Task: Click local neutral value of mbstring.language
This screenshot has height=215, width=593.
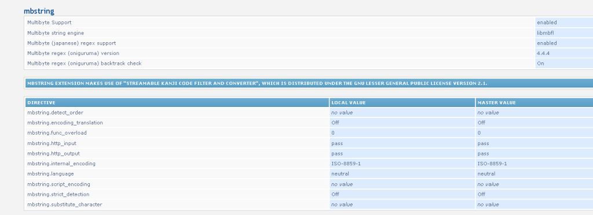Action: coord(340,174)
